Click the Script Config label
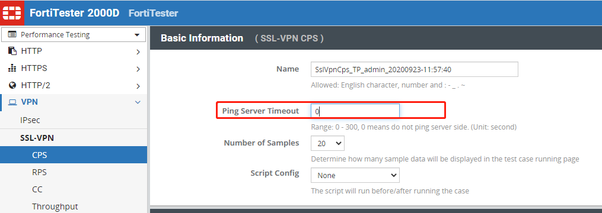The width and height of the screenshot is (602, 213). coord(275,173)
